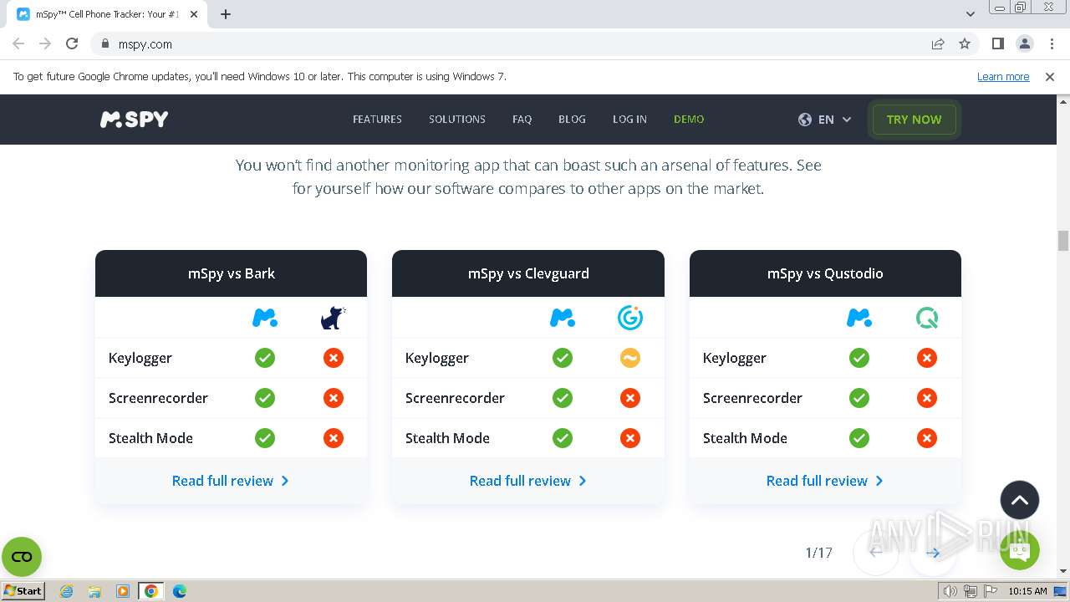Open Chrome profile avatar
Viewport: 1070px width, 602px height.
point(1024,44)
